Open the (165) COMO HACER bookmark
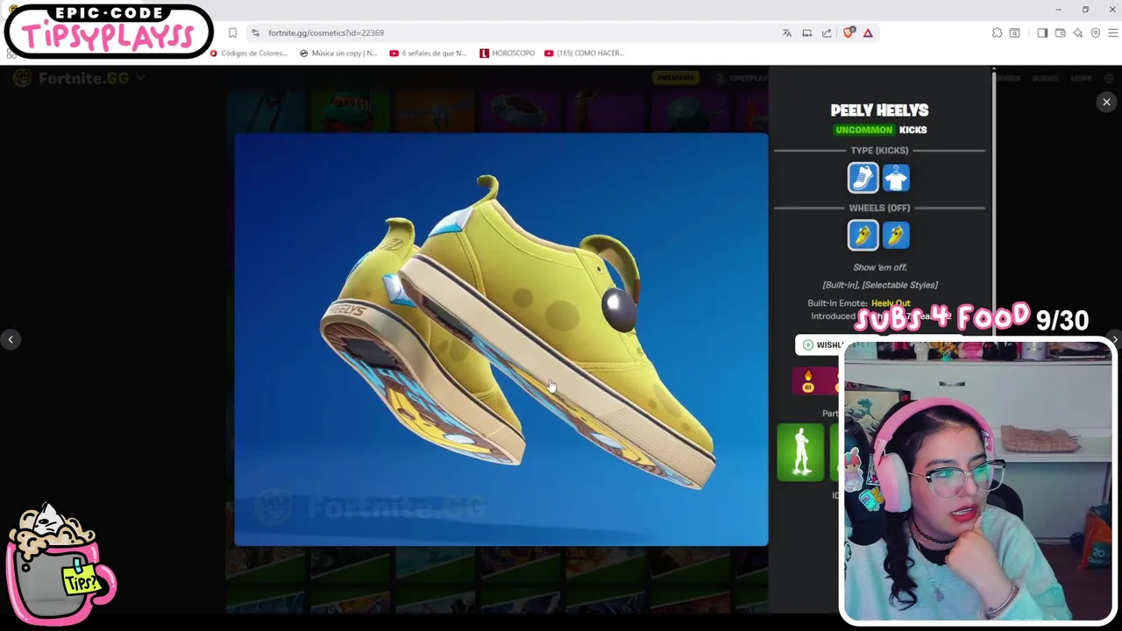1122x631 pixels. (x=584, y=53)
